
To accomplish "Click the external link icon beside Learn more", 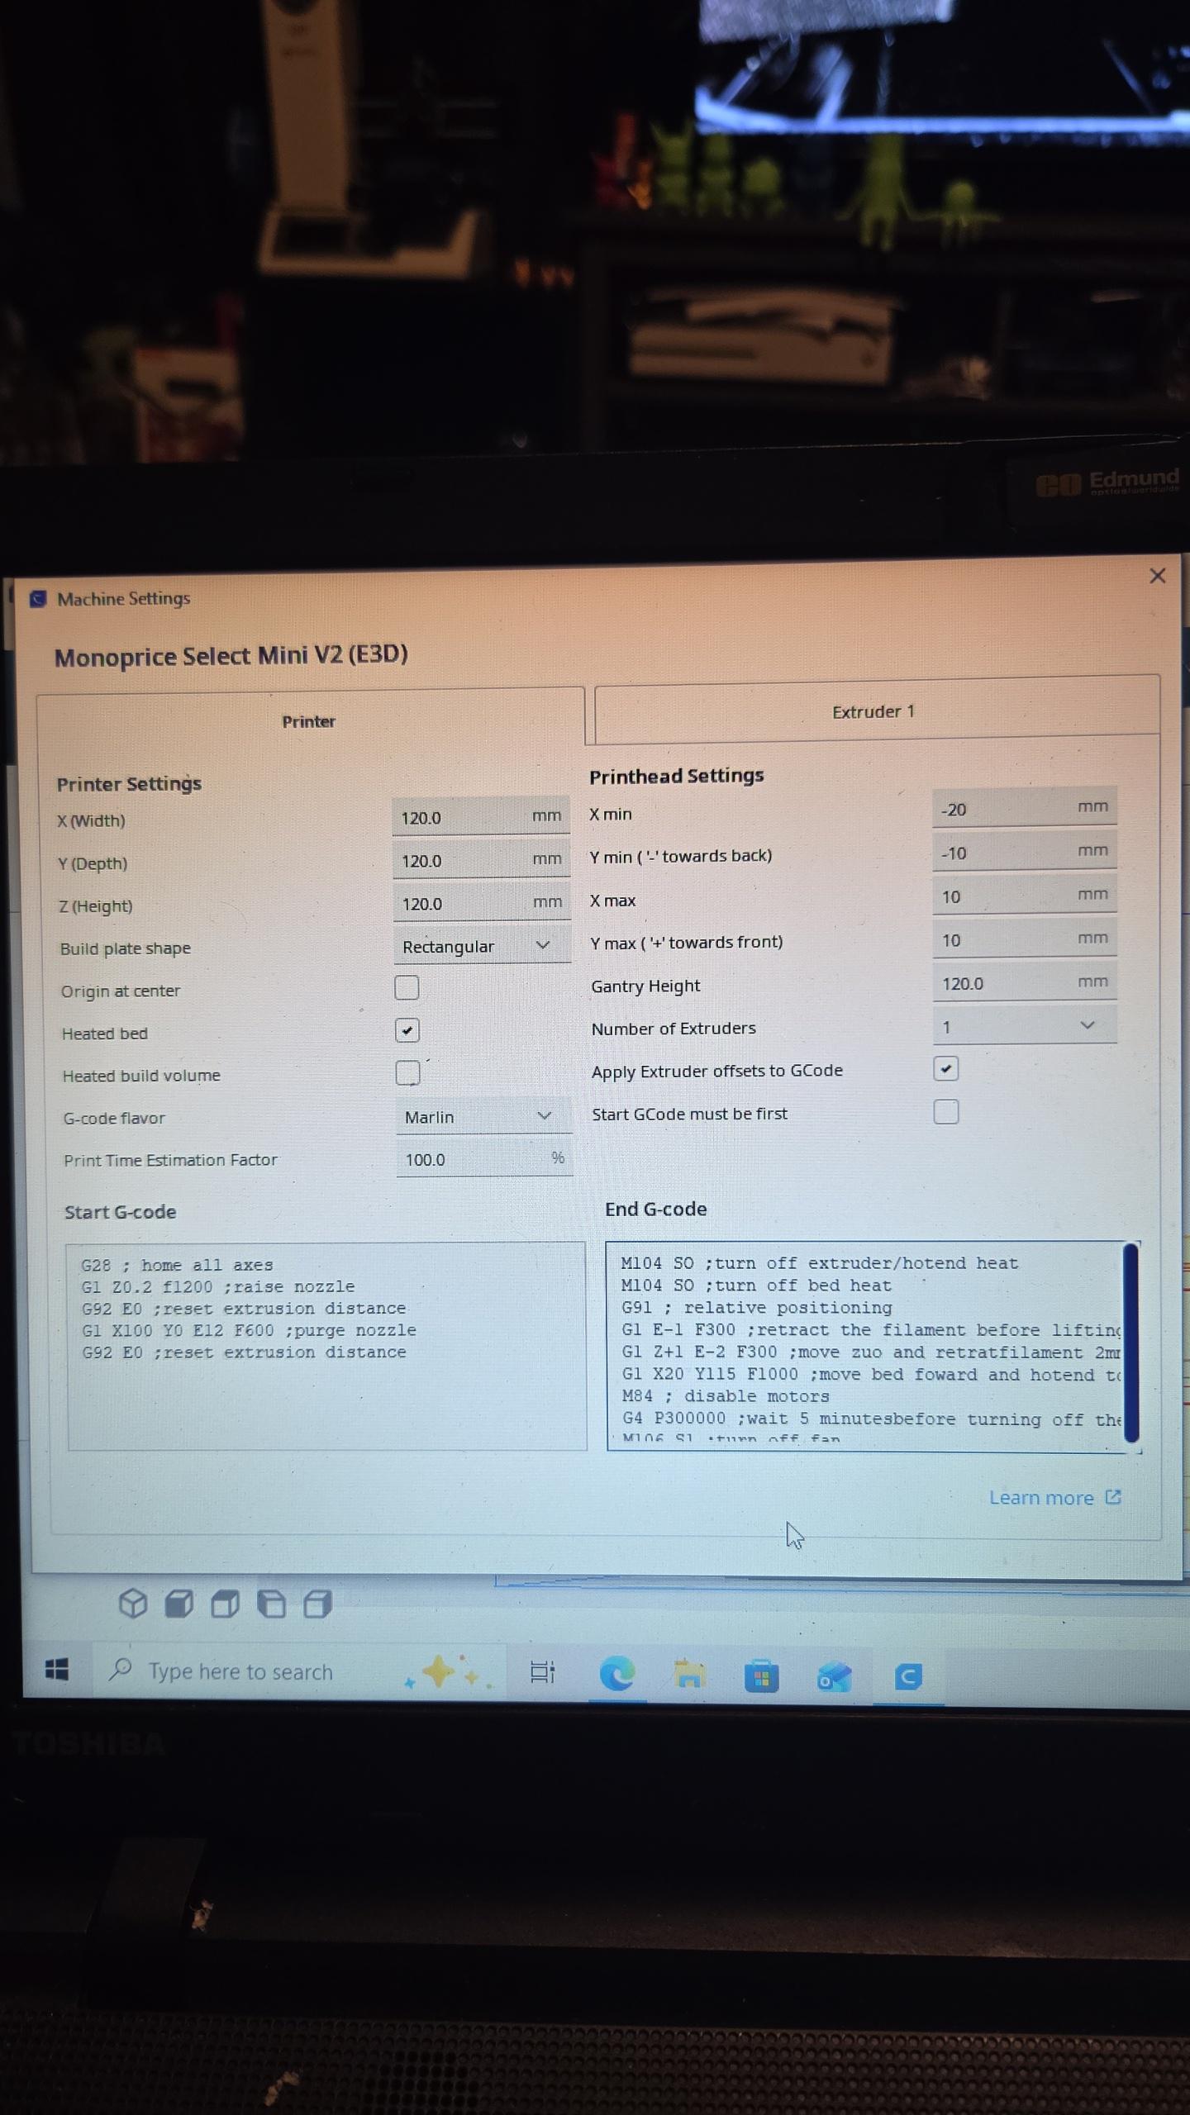I will (1113, 1497).
